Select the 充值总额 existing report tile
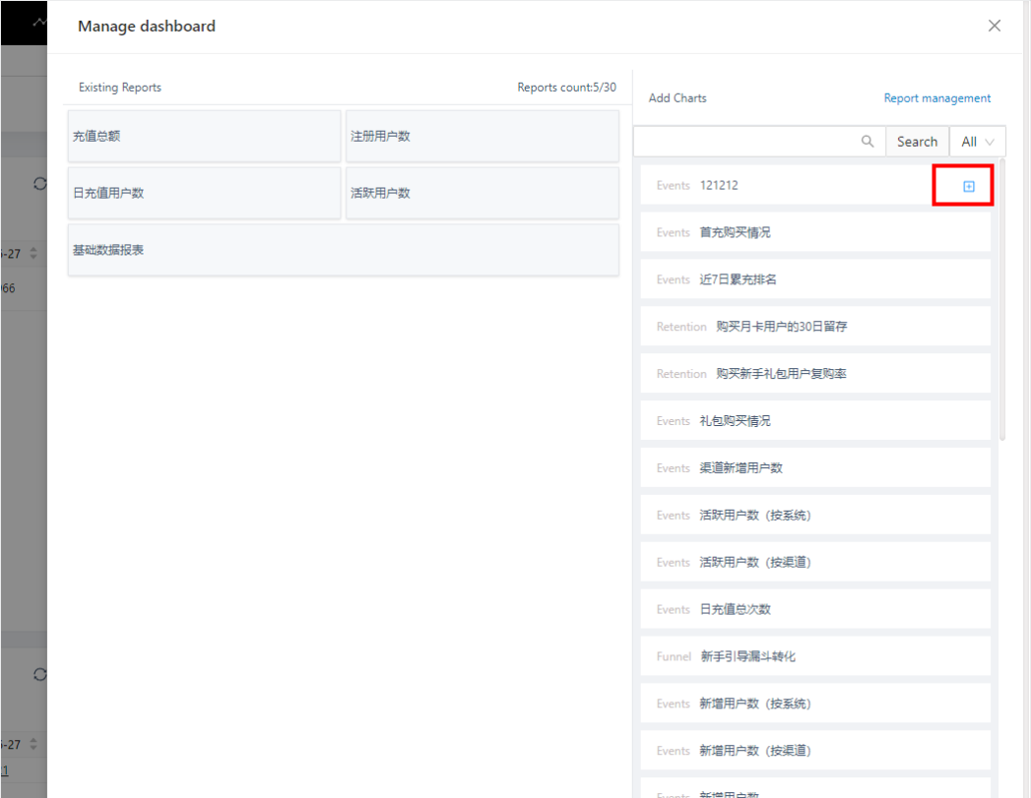The height and width of the screenshot is (798, 1031). point(204,137)
